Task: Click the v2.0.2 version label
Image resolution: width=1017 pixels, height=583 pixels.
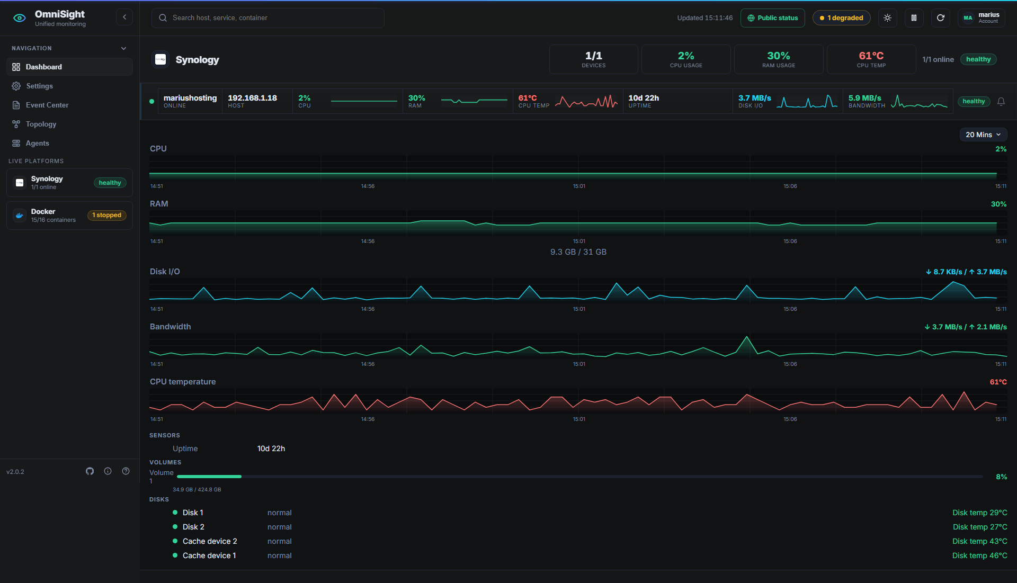Action: click(x=15, y=472)
